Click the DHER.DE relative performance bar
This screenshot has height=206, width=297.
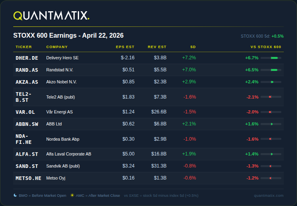coord(271,58)
